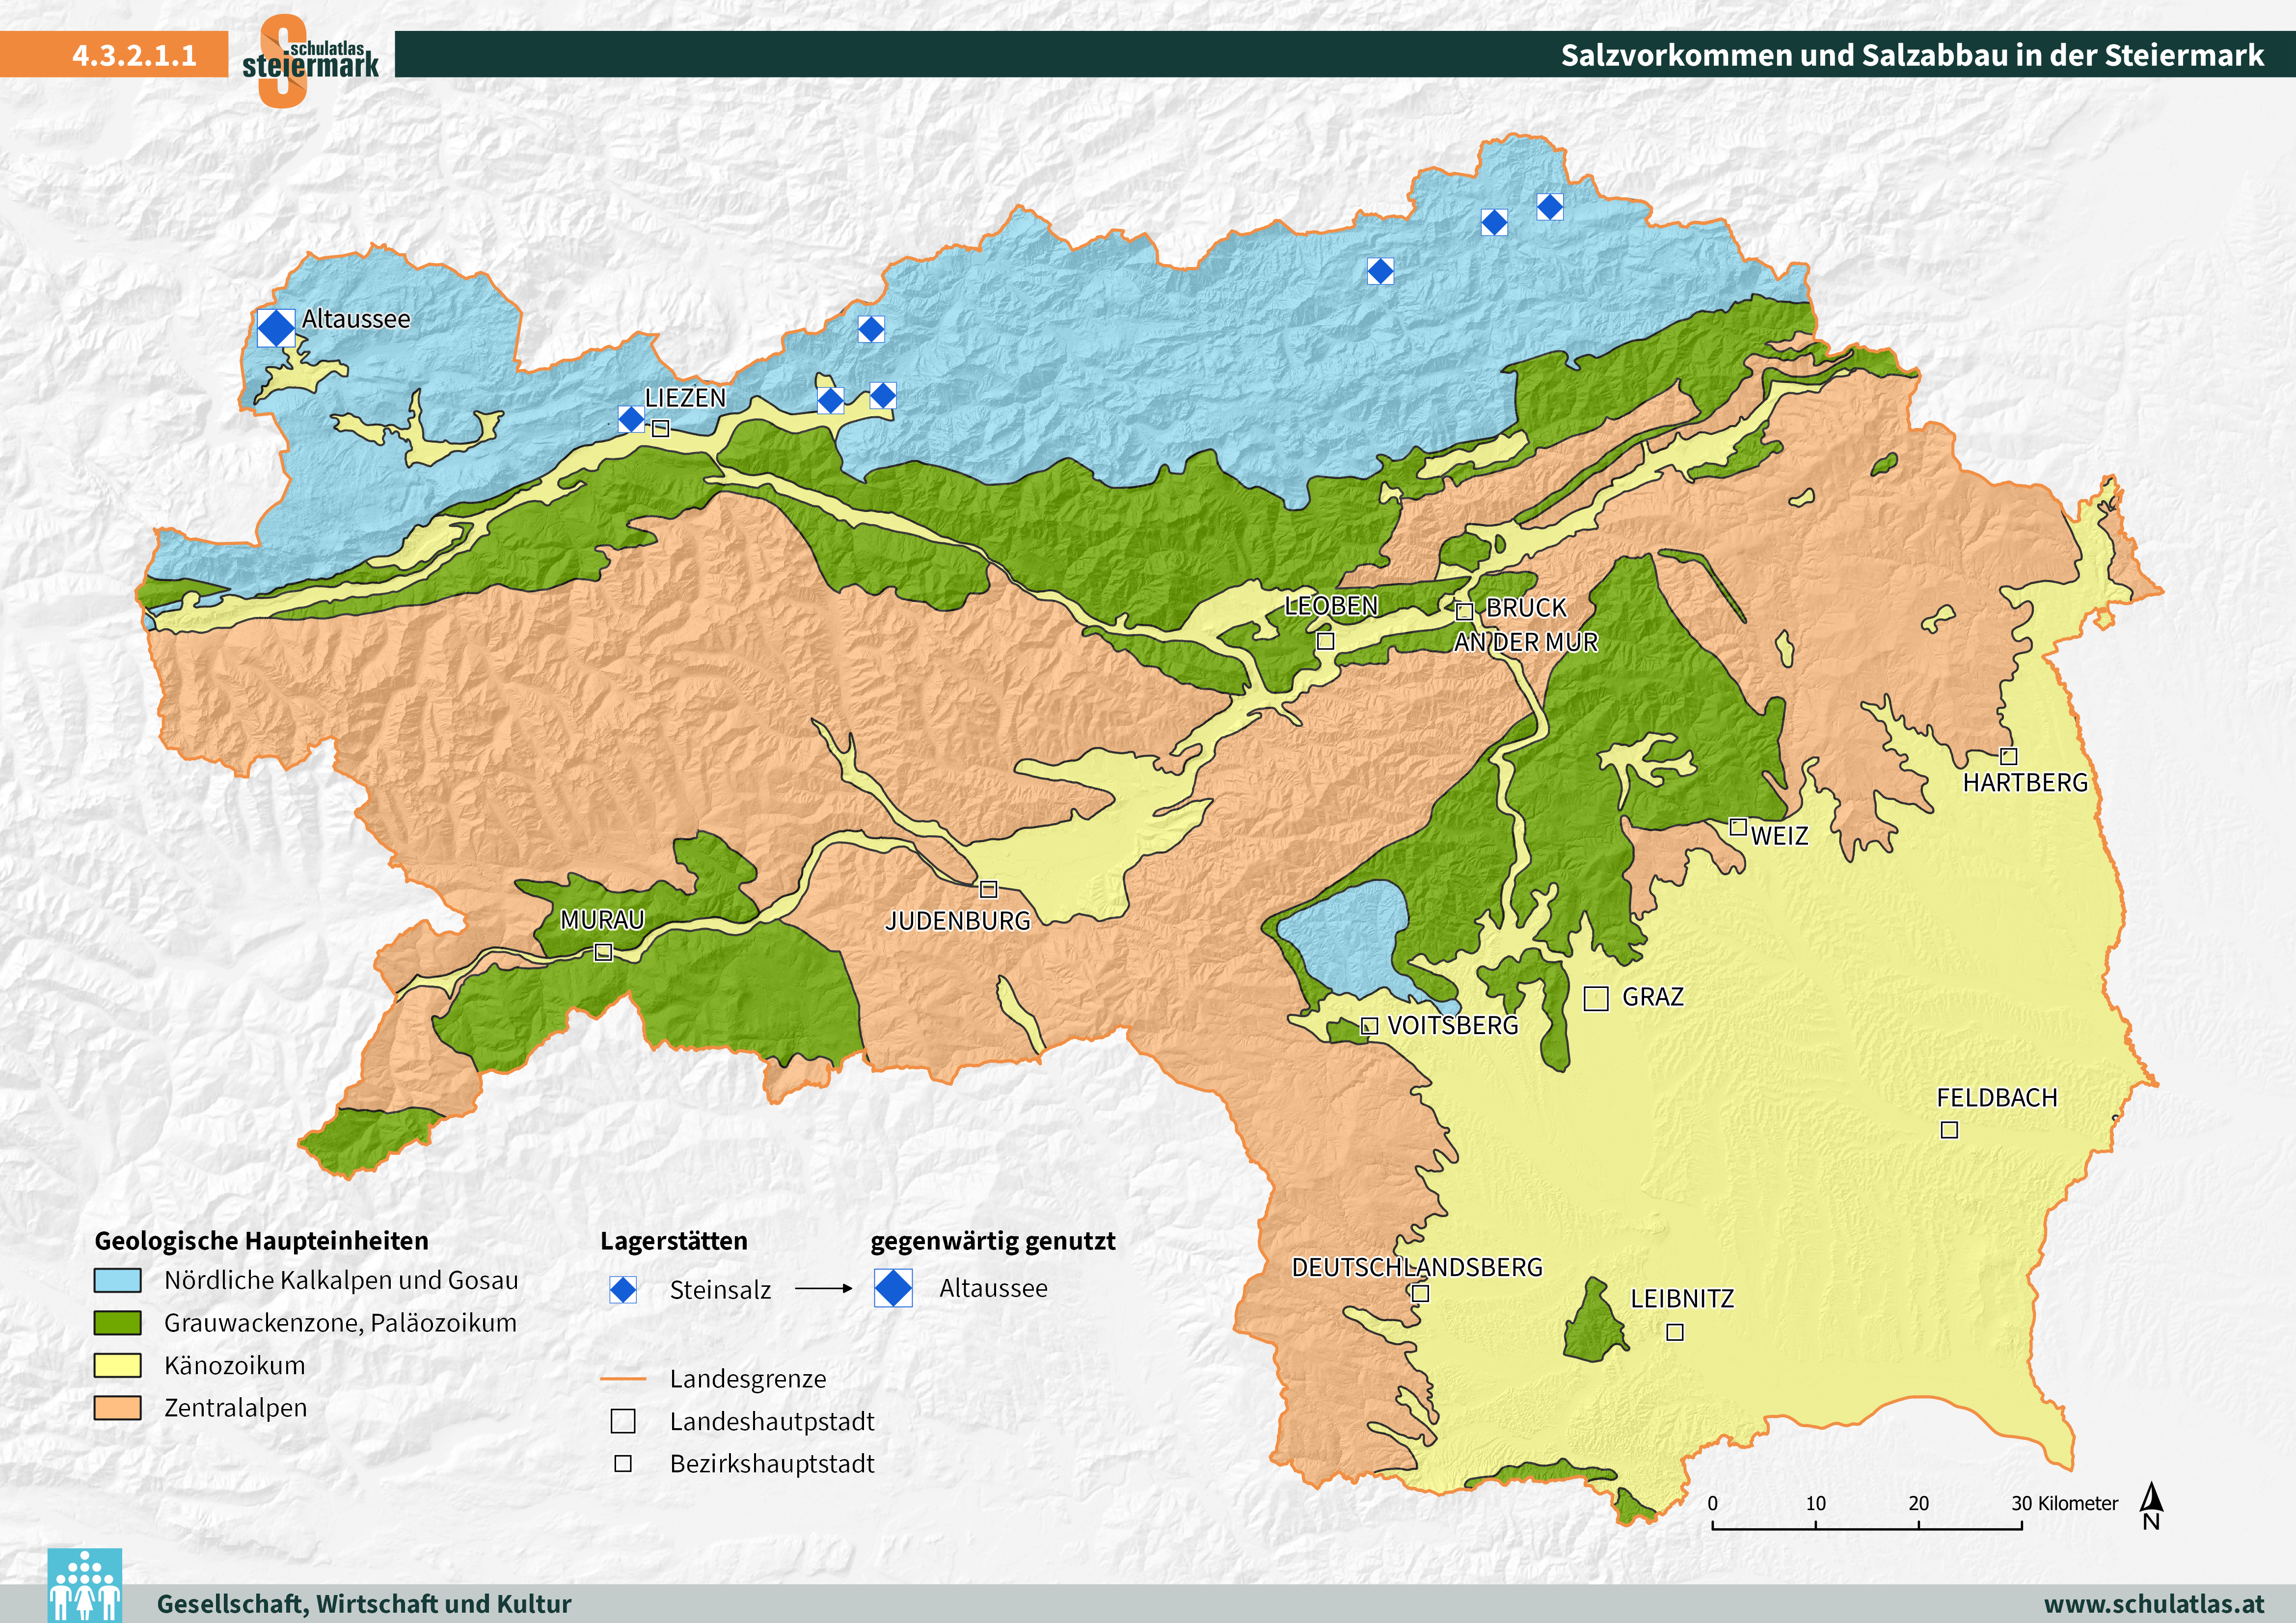Click the map number 4.3.2.1.1 tab
This screenshot has height=1623, width=2296.
(135, 57)
